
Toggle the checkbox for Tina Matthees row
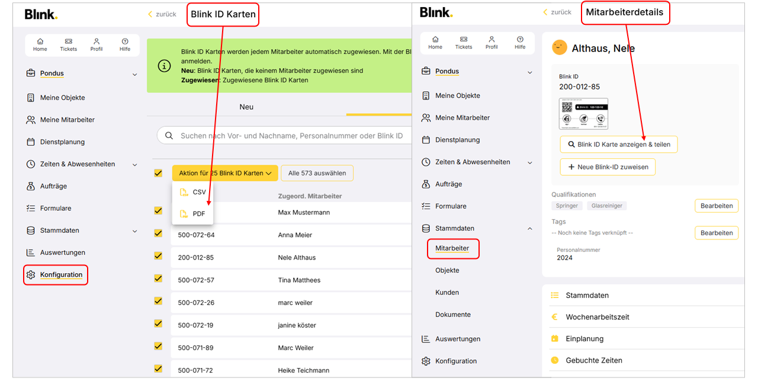pos(158,278)
